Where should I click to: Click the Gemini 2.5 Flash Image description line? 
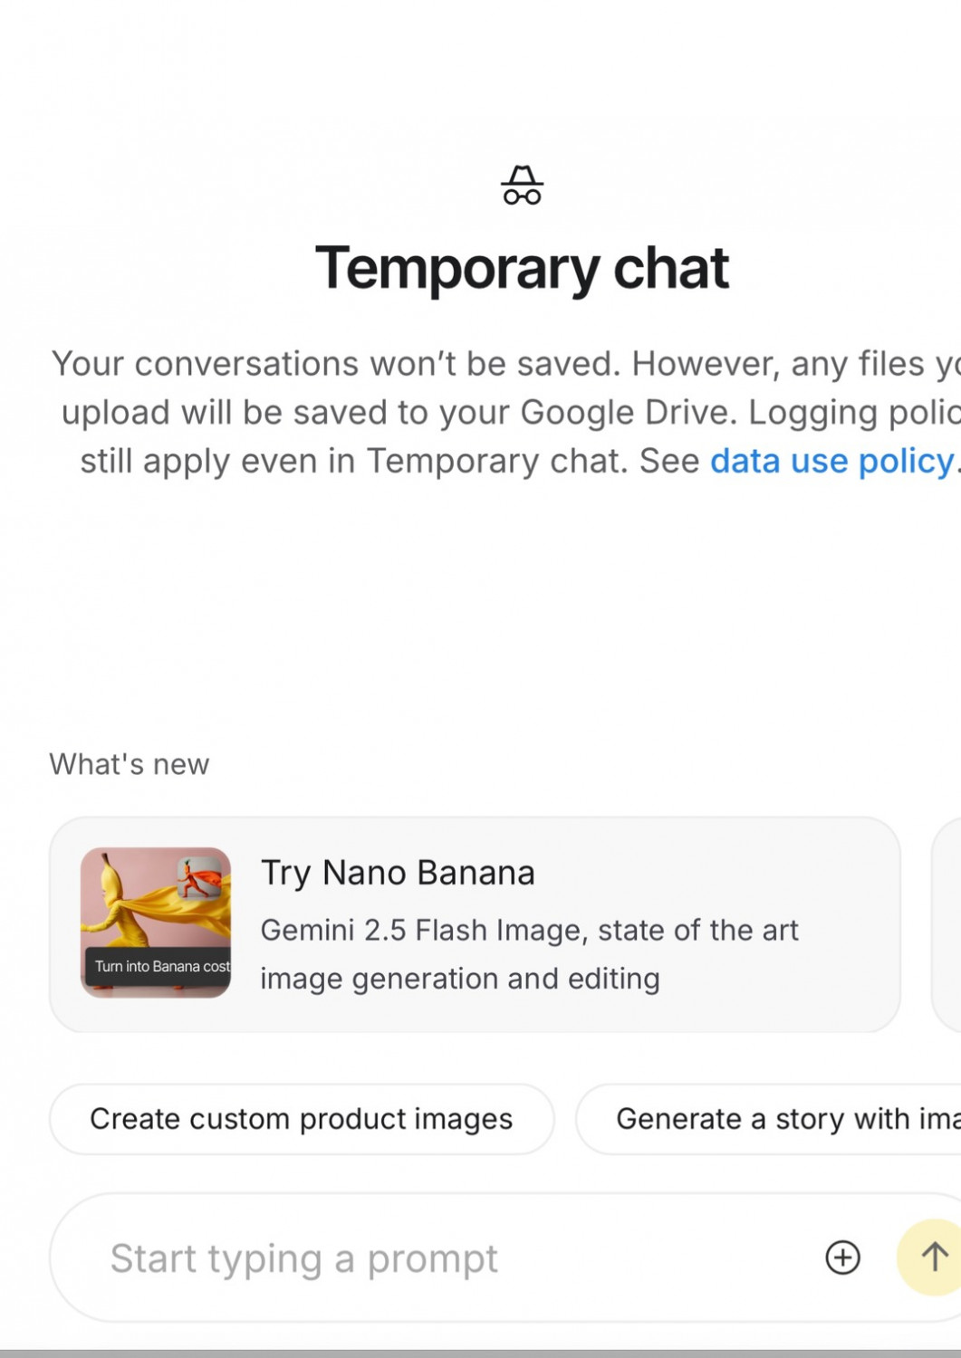pyautogui.click(x=529, y=930)
